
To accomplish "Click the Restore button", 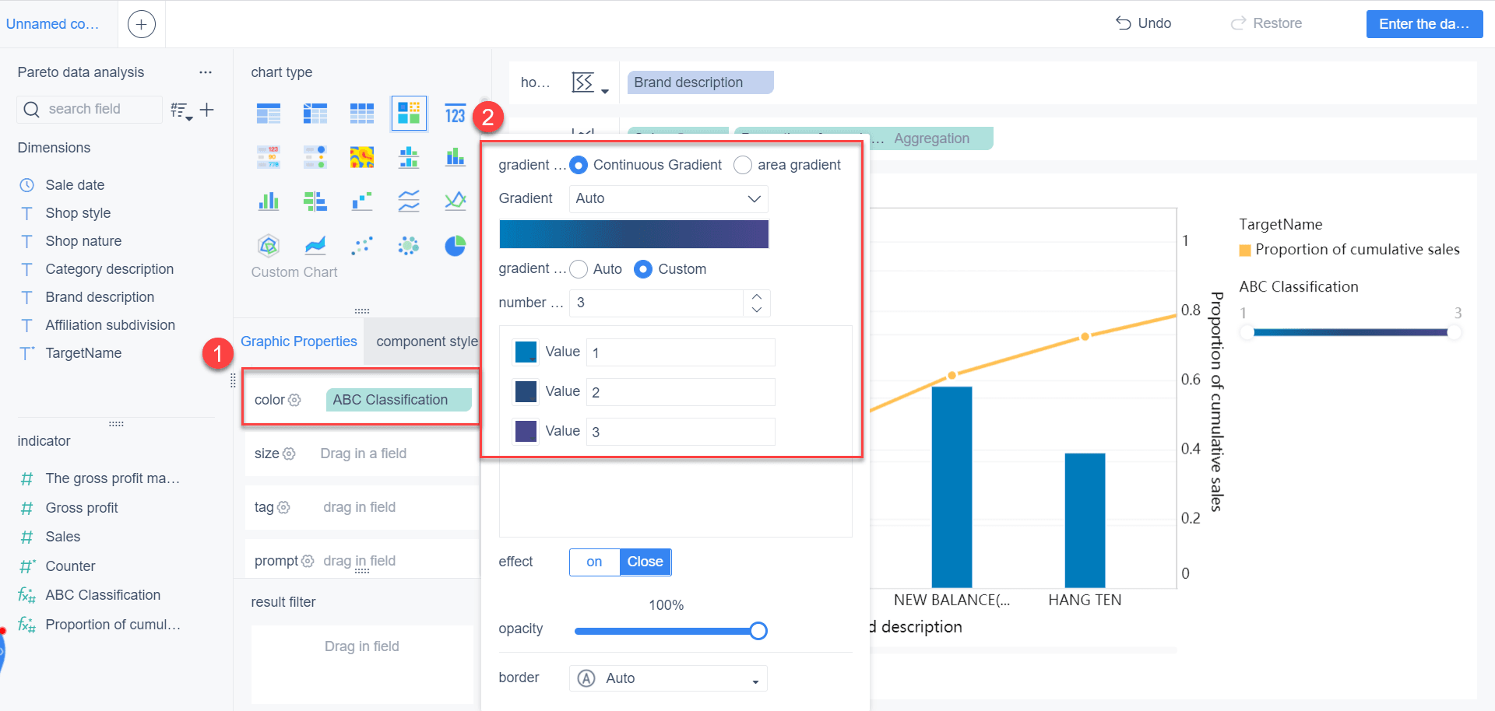I will click(1266, 23).
